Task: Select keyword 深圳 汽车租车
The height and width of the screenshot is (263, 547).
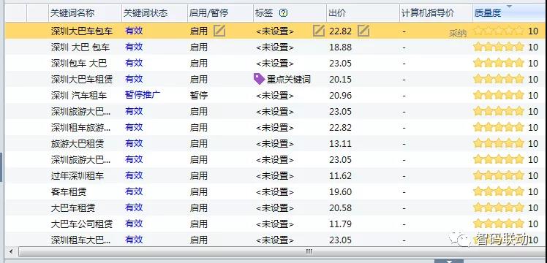Action: 79,95
